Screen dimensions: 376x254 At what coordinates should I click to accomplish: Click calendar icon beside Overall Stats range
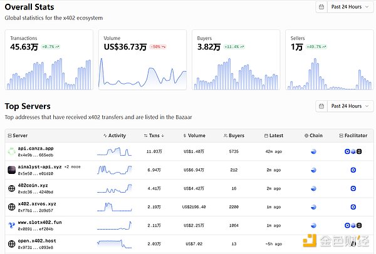point(322,8)
